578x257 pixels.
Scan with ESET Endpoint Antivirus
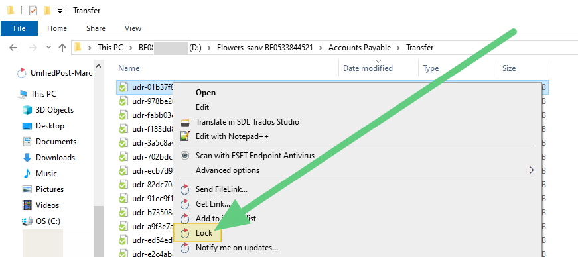coord(255,156)
